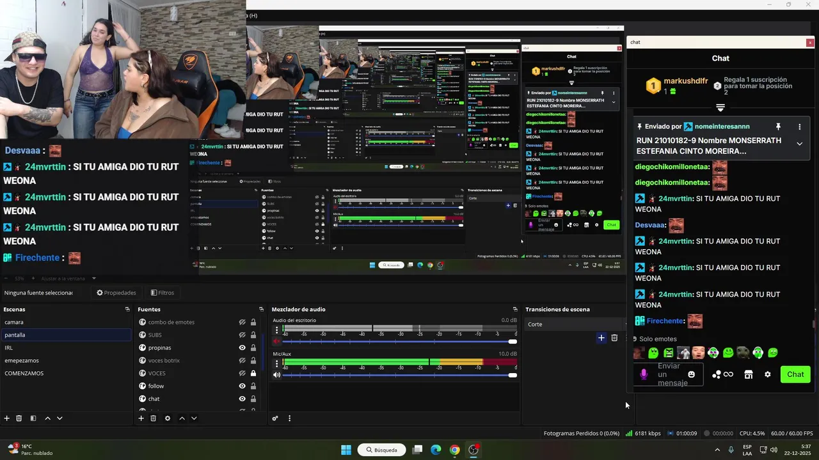Screen dimensions: 819x460
Task: Lock the propinas source
Action: coord(253,348)
